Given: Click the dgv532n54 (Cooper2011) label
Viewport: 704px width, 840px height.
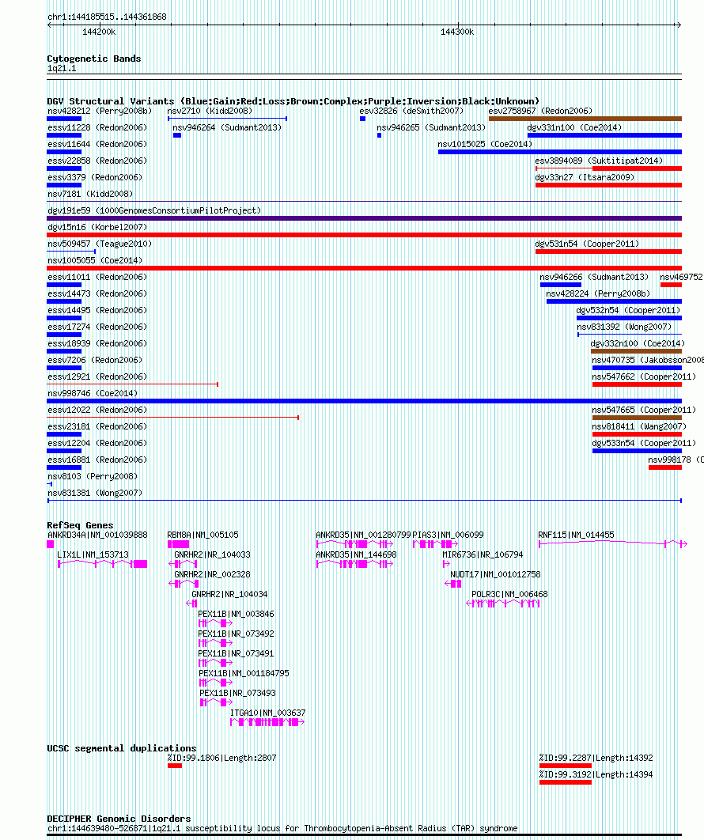Looking at the screenshot, I should [x=628, y=310].
